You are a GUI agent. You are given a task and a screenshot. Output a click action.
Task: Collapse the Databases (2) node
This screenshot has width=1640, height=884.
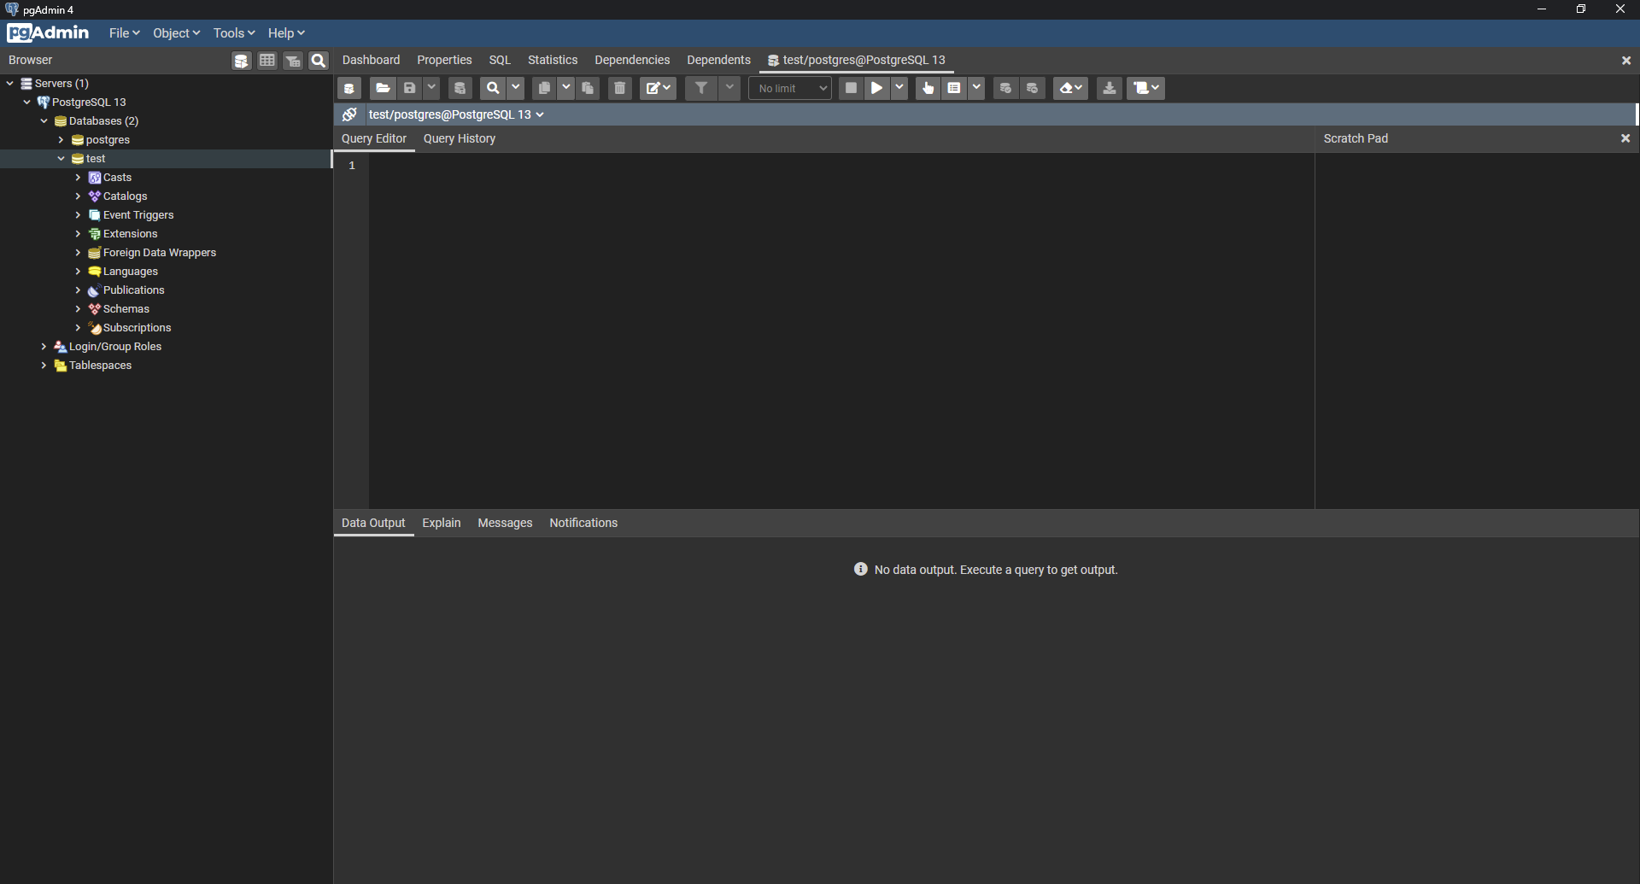pyautogui.click(x=44, y=121)
